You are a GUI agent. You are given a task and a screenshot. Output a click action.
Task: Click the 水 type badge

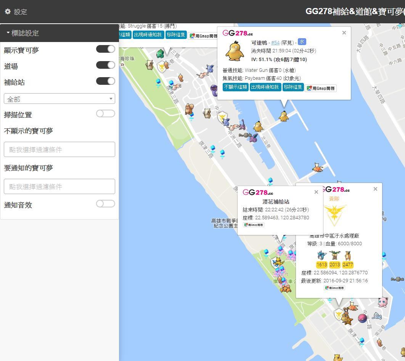[302, 42]
